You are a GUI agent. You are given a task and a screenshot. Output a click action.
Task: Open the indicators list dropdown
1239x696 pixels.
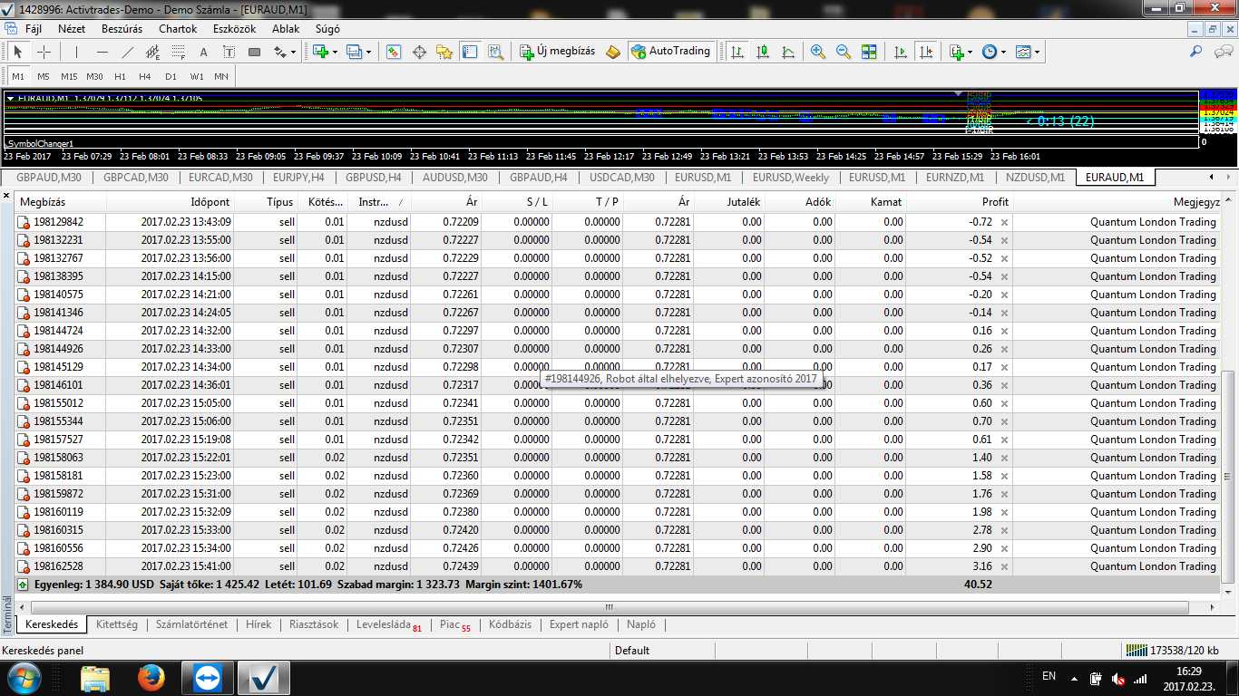971,53
